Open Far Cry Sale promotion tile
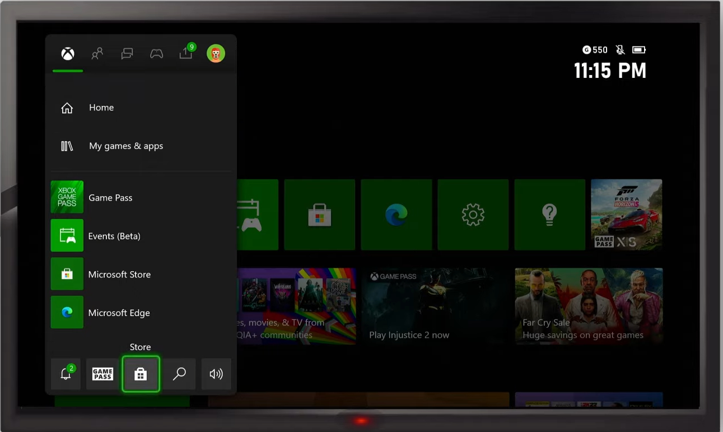Viewport: 723px width, 432px height. click(589, 305)
